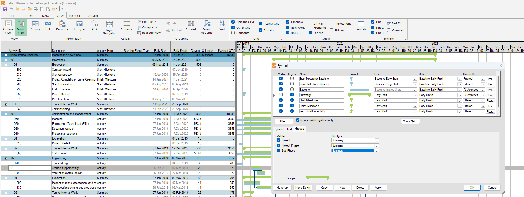Uncheck the Sub Phase visible checkbox
The height and width of the screenshot is (197, 524).
coord(279,151)
